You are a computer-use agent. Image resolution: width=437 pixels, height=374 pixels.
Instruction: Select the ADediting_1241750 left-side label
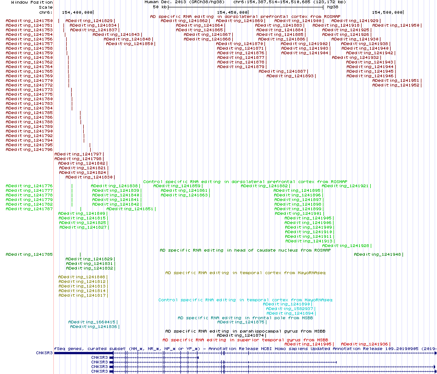point(29,21)
